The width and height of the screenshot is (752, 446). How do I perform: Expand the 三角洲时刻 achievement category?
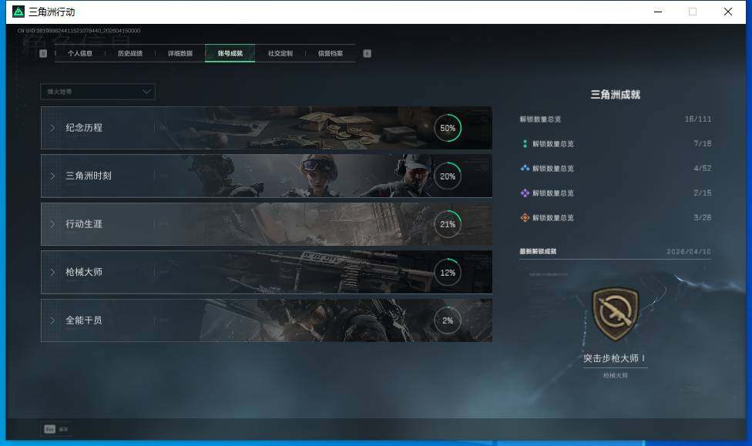point(266,176)
